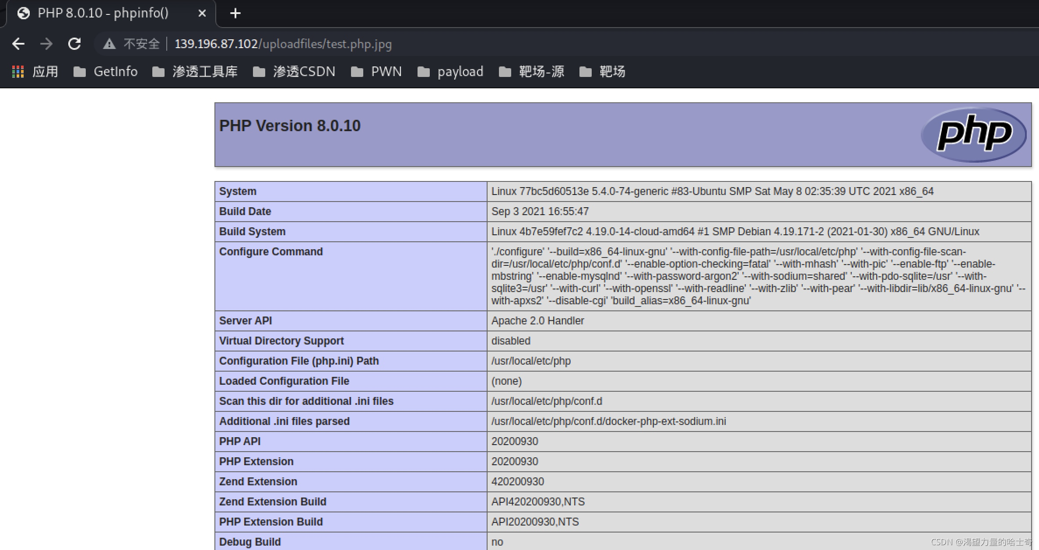Screen dimensions: 1039x550
Task: Click the Debug Build label
Action: pos(250,542)
